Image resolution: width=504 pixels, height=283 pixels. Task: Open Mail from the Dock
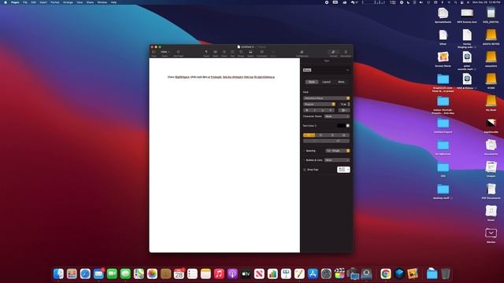pos(98,274)
